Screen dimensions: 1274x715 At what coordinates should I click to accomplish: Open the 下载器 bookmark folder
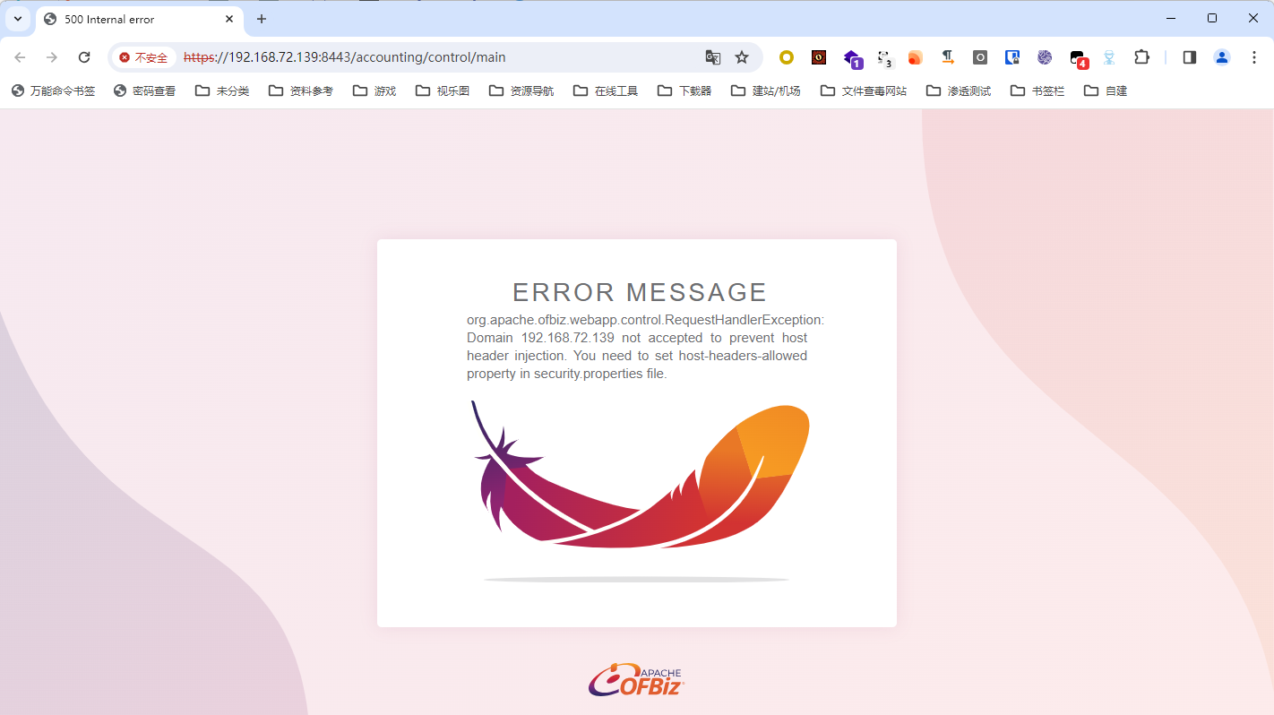tap(684, 90)
